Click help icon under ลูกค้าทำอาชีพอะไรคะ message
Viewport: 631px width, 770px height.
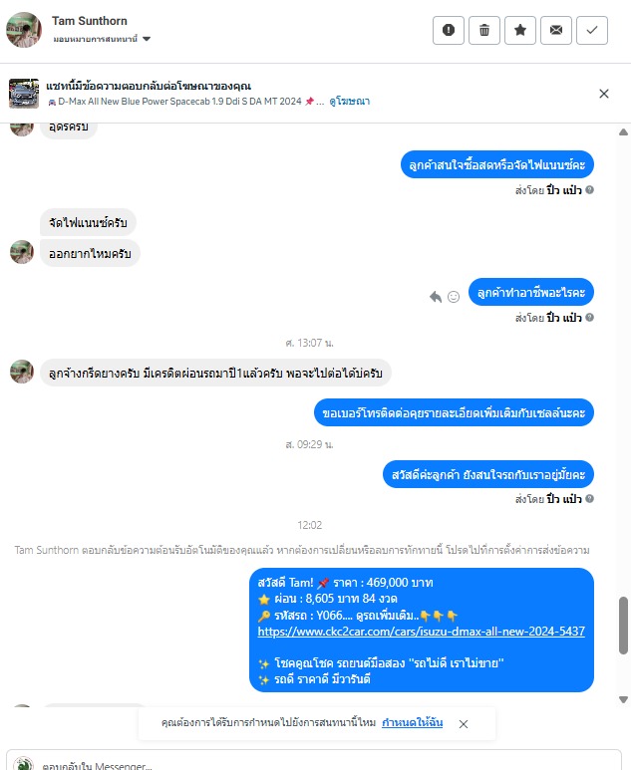(x=590, y=317)
